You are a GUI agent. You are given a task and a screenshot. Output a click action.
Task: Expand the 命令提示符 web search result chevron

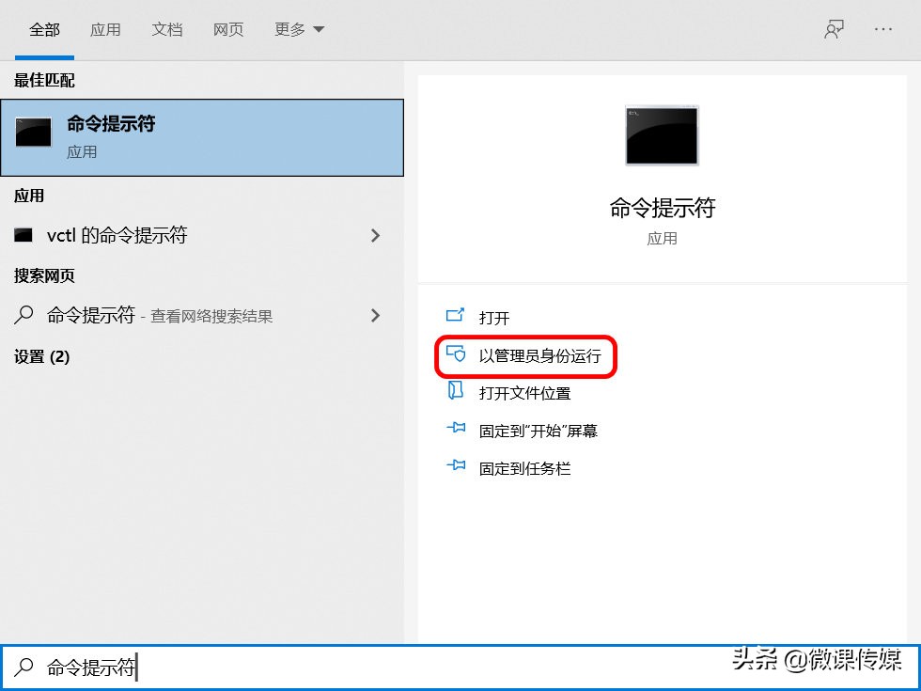click(375, 315)
